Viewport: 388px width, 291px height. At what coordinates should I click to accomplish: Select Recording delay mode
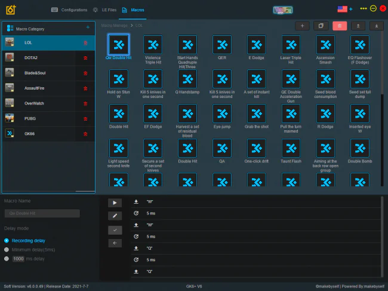tap(7, 240)
